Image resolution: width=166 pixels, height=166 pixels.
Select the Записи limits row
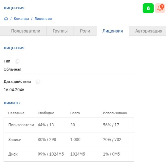coord(69,140)
